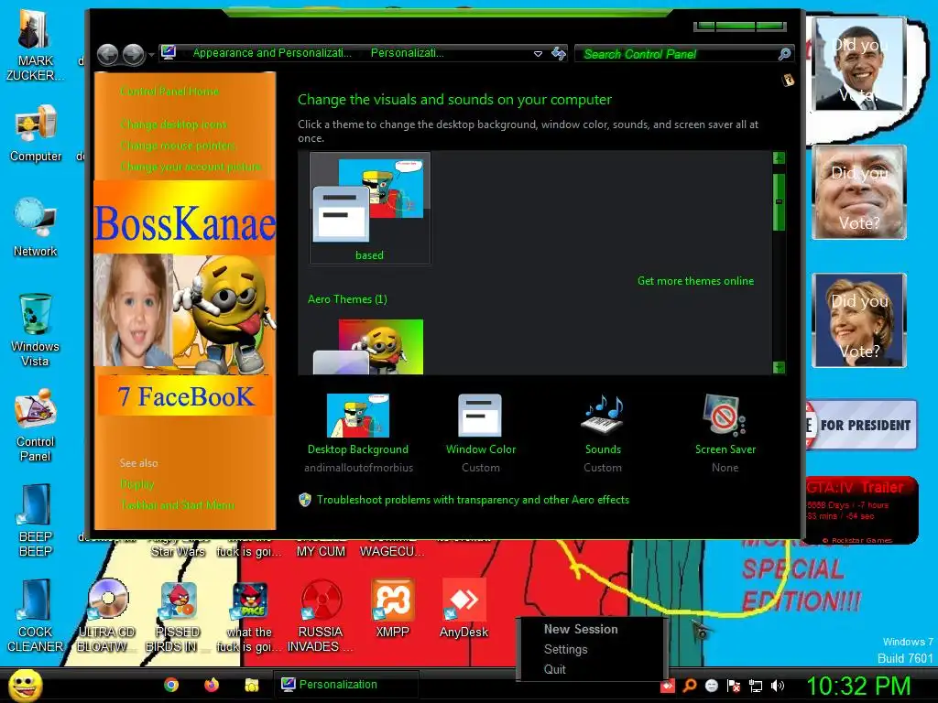Click the bottom Did you Vote? gadget
This screenshot has height=703, width=938.
(859, 319)
